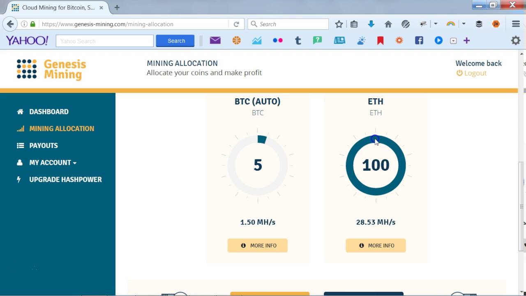Click the Genesis Mining logo
The width and height of the screenshot is (526, 296).
pyautogui.click(x=51, y=69)
